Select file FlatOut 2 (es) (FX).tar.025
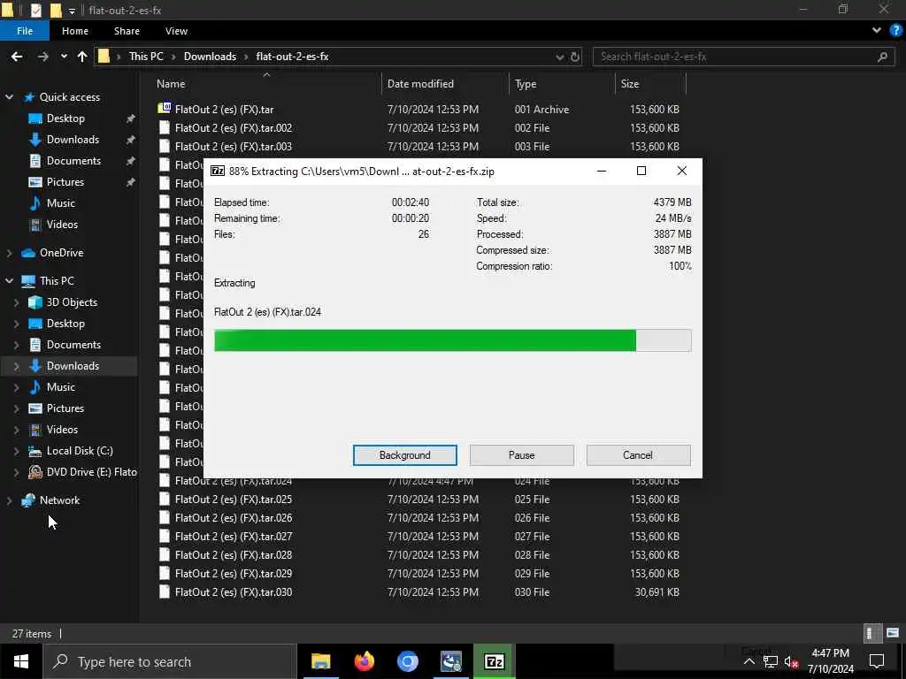Viewport: 906px width, 679px height. coord(234,500)
